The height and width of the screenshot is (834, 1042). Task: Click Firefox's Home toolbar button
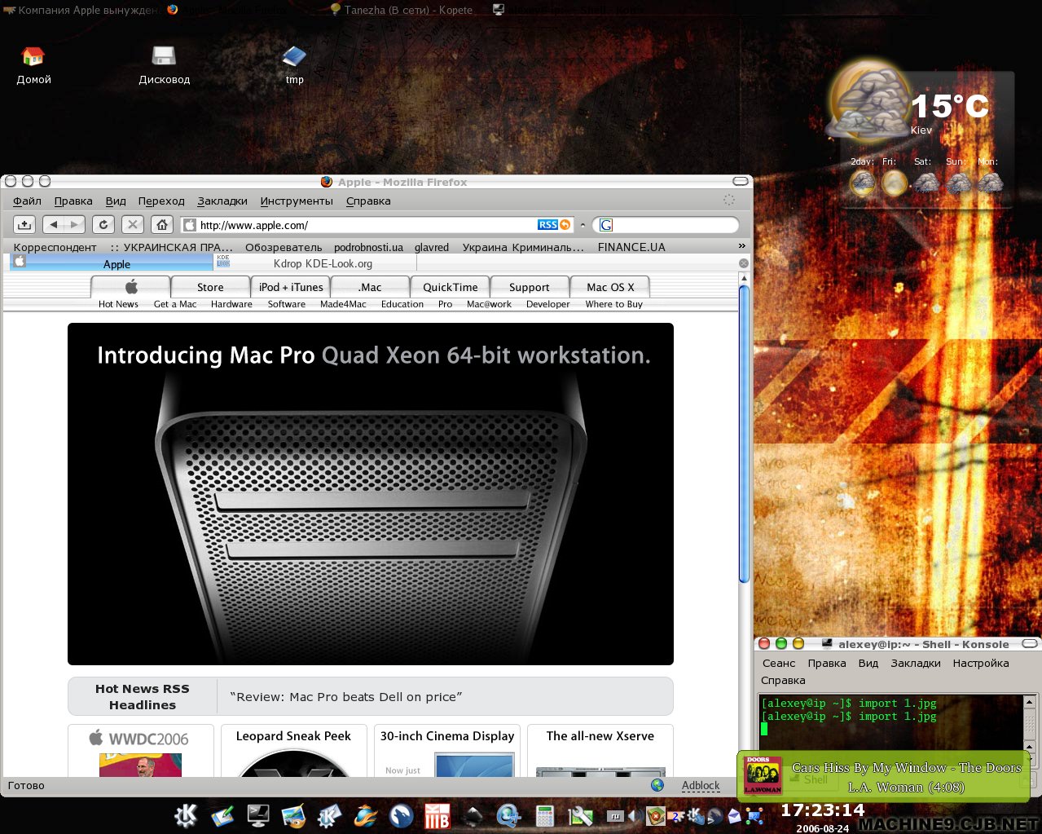point(162,224)
